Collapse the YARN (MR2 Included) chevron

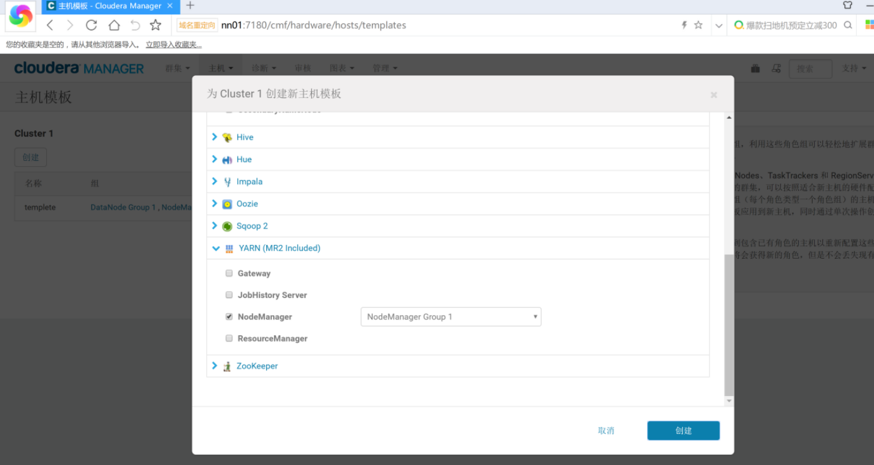click(216, 248)
